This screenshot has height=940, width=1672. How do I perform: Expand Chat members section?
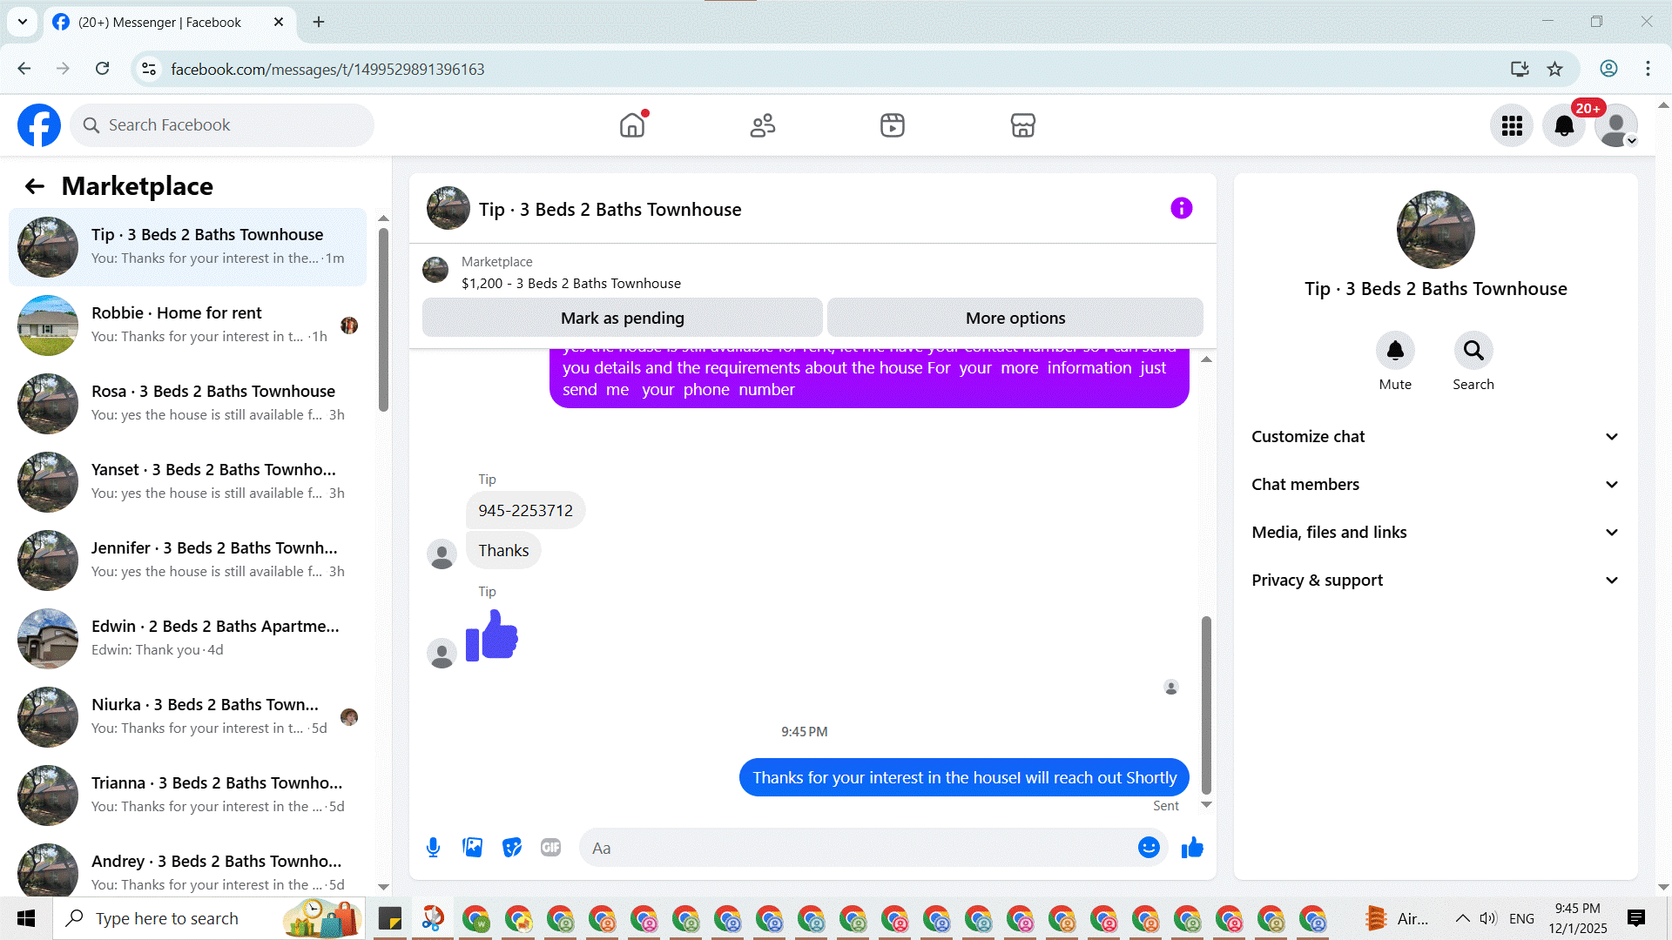tap(1435, 485)
